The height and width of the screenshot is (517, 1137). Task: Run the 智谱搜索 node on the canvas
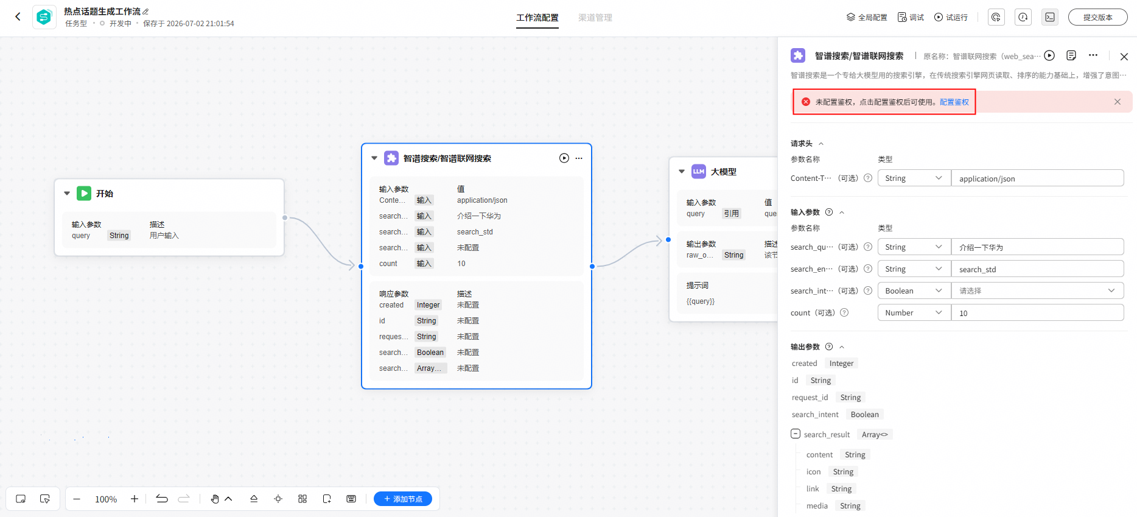[564, 158]
